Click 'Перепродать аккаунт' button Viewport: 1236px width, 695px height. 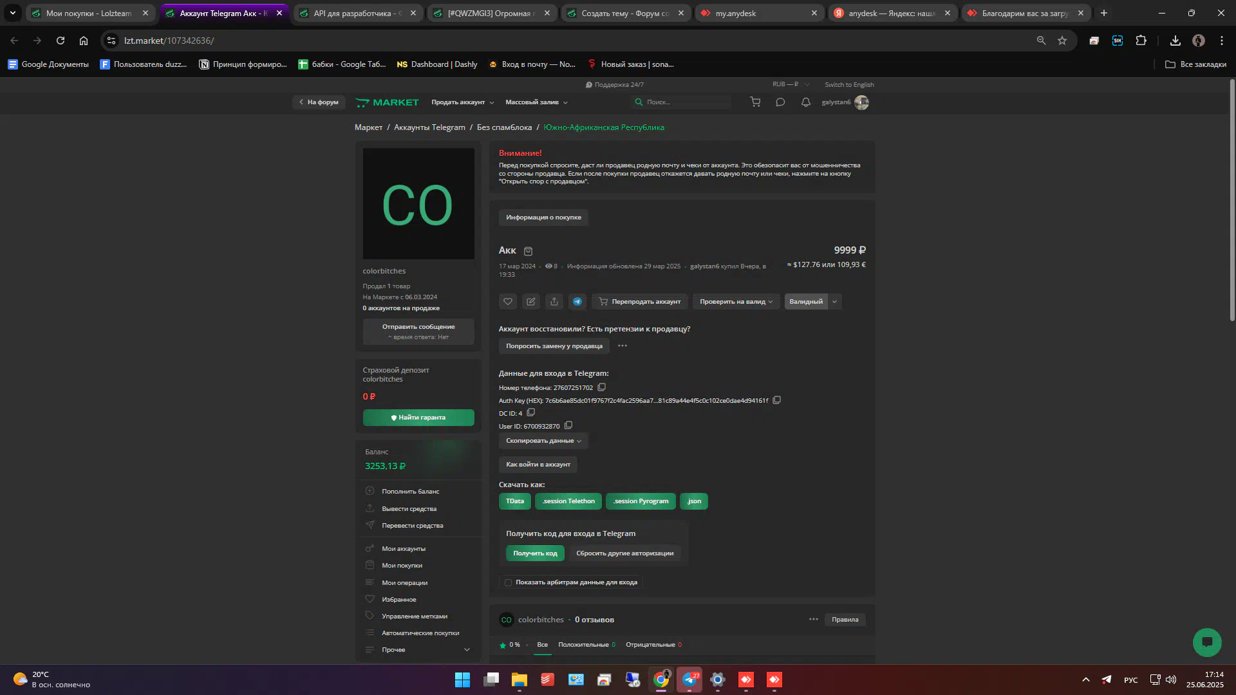[x=640, y=301]
